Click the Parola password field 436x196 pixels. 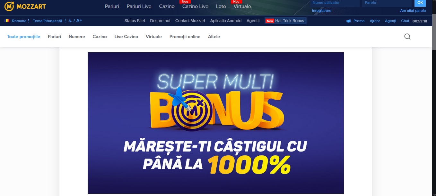pos(387,3)
